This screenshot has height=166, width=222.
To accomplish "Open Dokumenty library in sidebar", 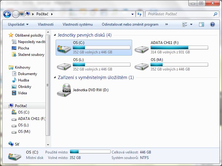I will tap(27, 74).
